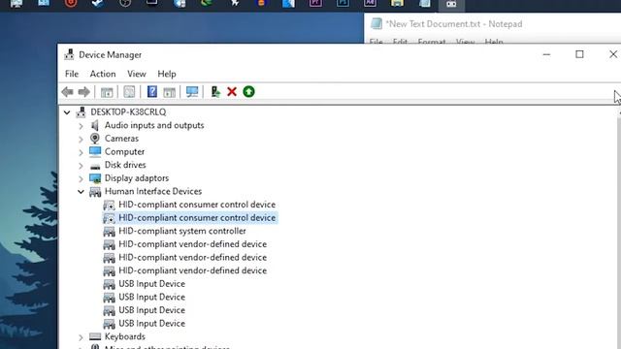
Task: Expand the Display adaptors category
Action: 81,178
